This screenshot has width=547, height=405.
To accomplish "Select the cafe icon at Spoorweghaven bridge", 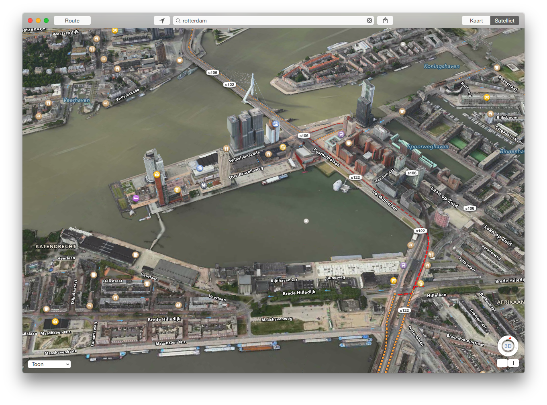I will click(402, 111).
